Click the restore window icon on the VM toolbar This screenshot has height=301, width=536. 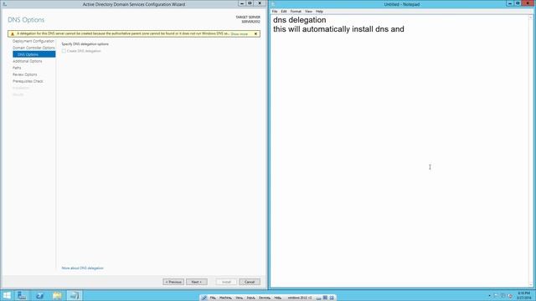[x=325, y=298]
